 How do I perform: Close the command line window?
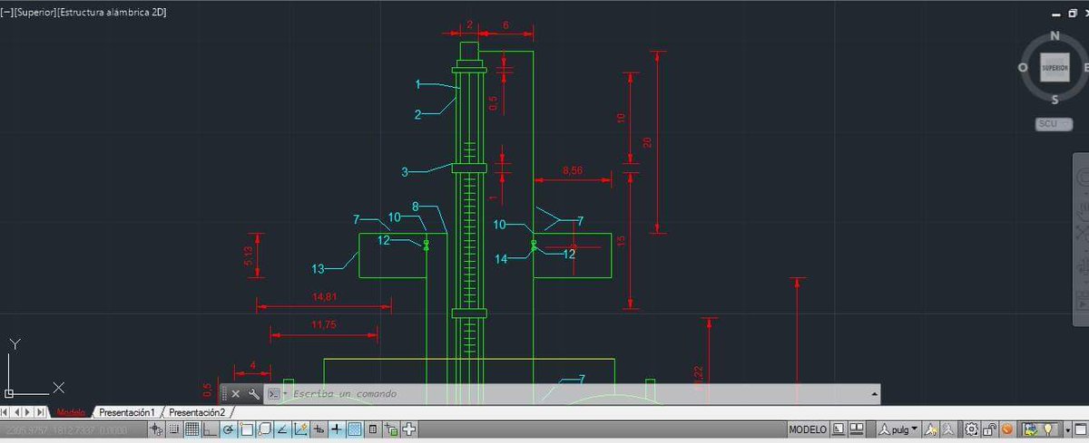[236, 394]
